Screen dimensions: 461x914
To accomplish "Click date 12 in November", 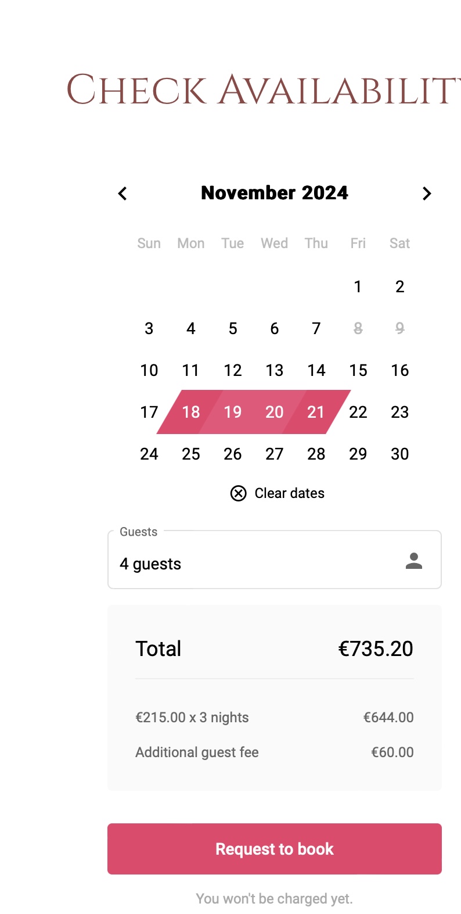I will [x=233, y=370].
